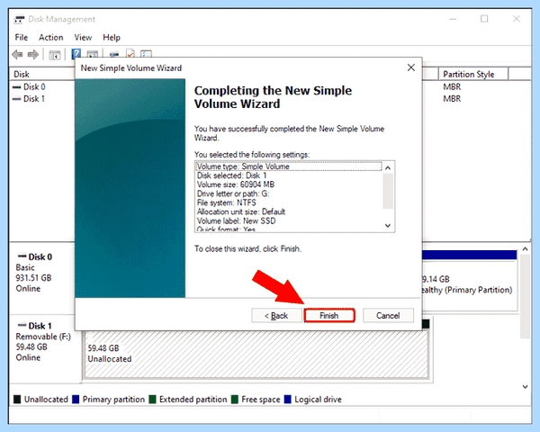Cancel the New Simple Volume Wizard

tap(388, 316)
